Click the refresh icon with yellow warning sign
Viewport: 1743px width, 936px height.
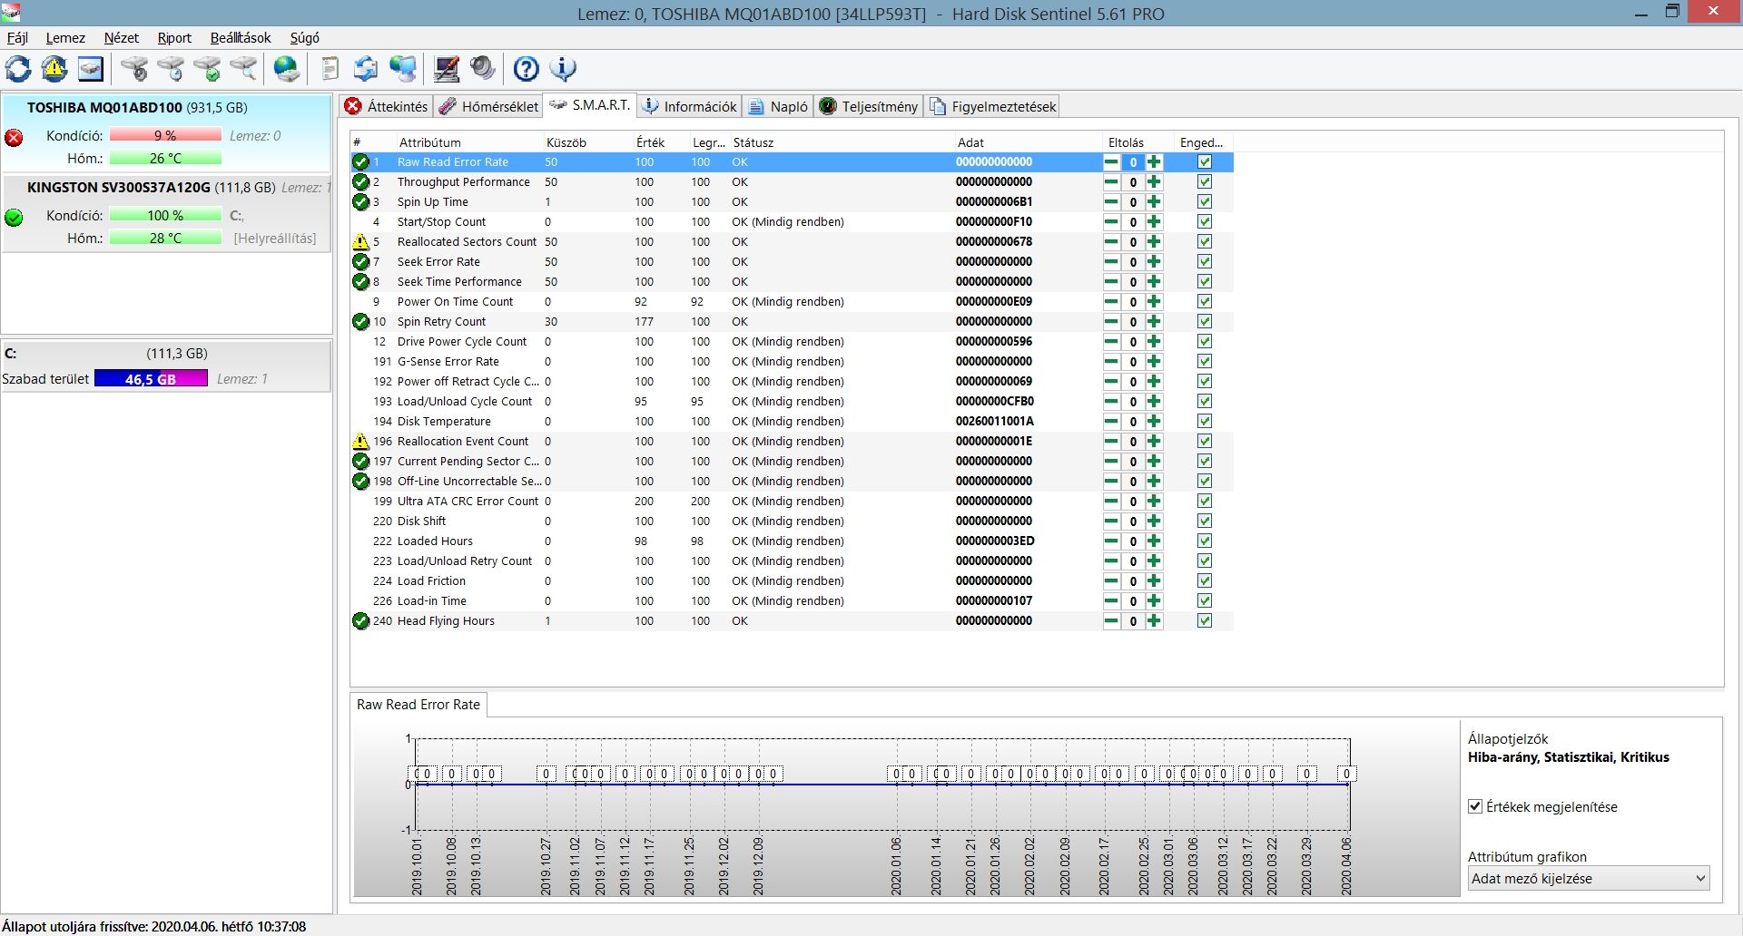[54, 69]
